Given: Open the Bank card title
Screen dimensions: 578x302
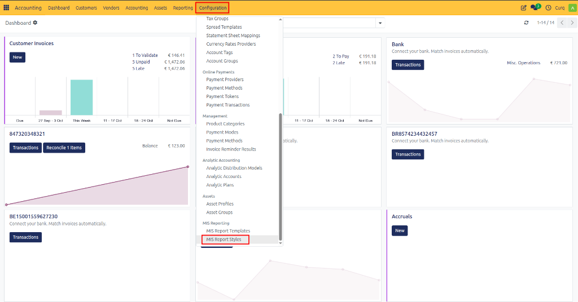Looking at the screenshot, I should click(x=398, y=44).
